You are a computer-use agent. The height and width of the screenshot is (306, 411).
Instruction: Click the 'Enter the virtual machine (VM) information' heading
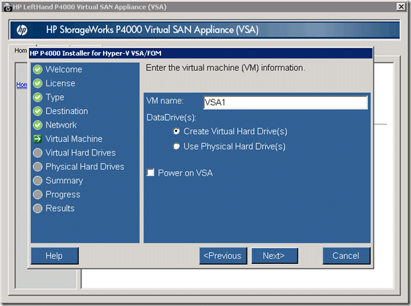pyautogui.click(x=226, y=68)
